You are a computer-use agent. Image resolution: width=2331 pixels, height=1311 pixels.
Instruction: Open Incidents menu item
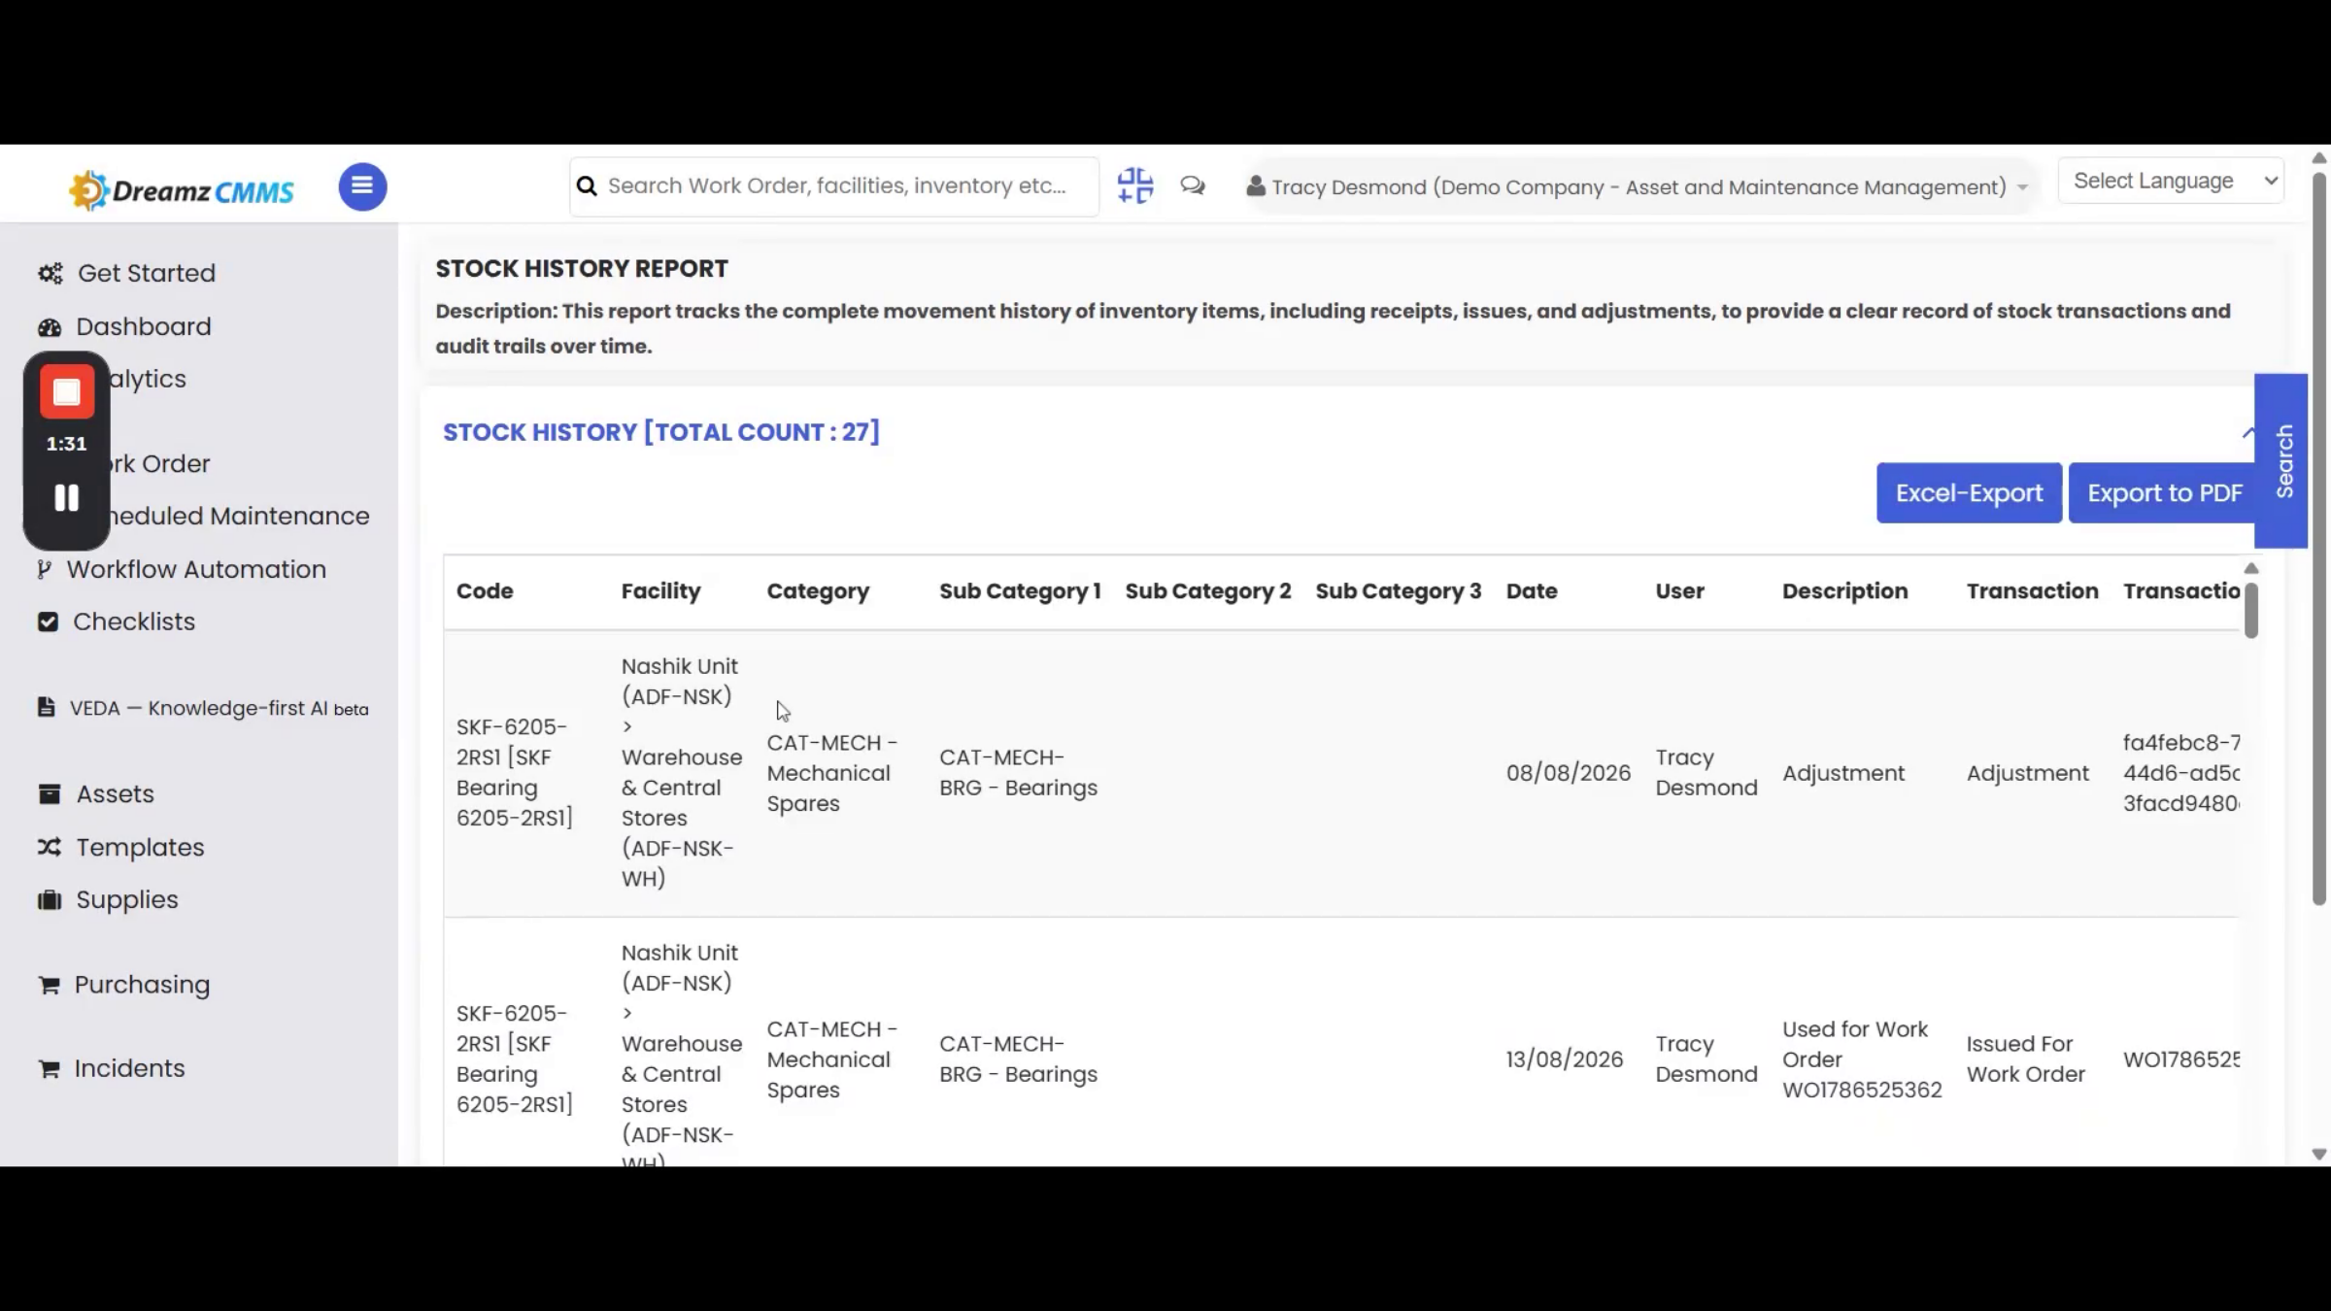pos(129,1068)
